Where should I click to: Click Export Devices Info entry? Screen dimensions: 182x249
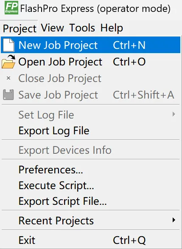point(90,150)
